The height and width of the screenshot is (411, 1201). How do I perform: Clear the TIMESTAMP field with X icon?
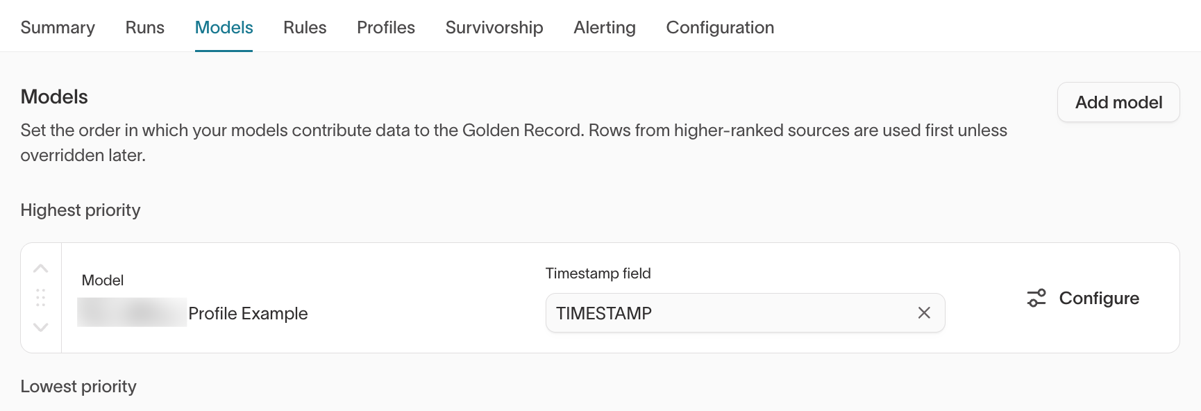click(x=924, y=313)
